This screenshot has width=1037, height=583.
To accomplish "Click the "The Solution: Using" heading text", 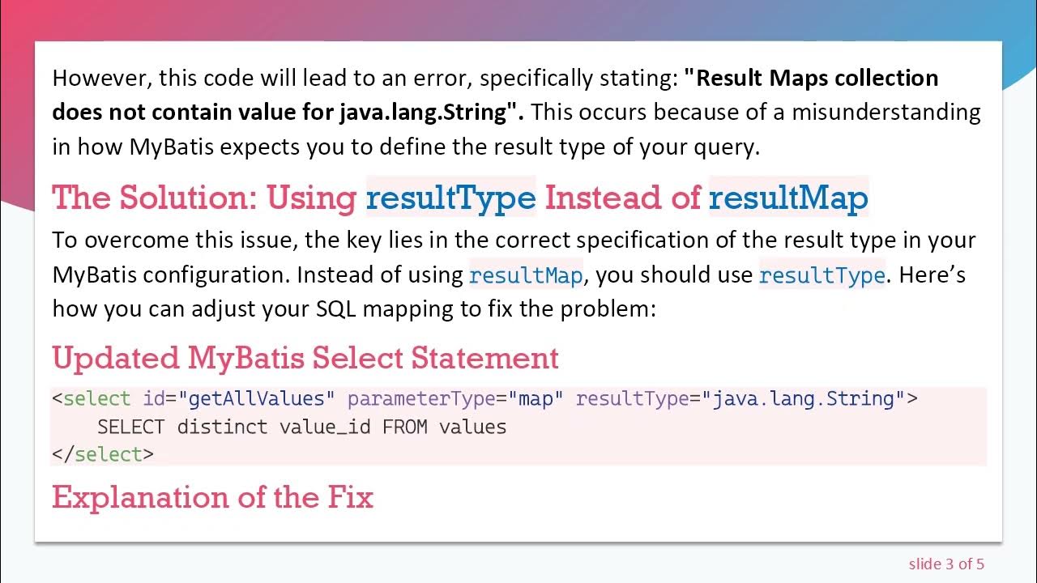I will click(x=204, y=197).
